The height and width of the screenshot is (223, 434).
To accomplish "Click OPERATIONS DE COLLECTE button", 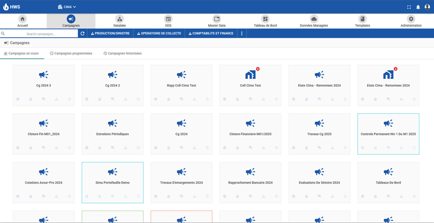I will (x=159, y=34).
